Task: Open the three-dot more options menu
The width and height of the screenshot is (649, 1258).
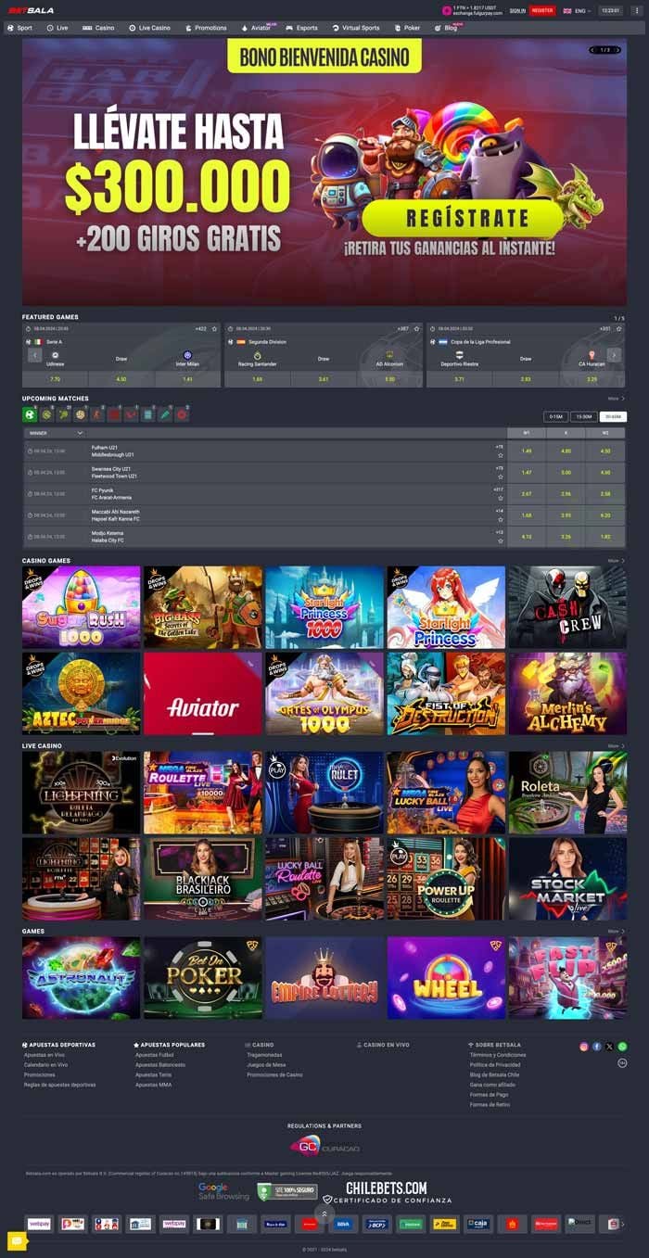Action: coord(635,10)
